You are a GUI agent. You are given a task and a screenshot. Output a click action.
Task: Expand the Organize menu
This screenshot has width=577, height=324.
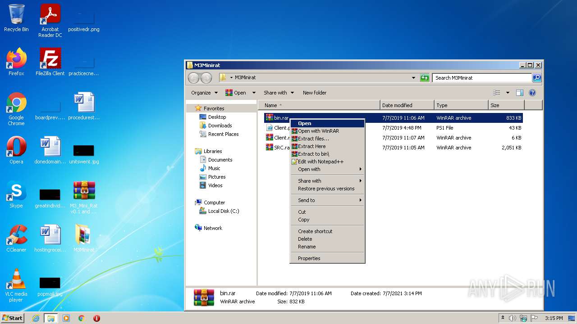click(x=204, y=93)
